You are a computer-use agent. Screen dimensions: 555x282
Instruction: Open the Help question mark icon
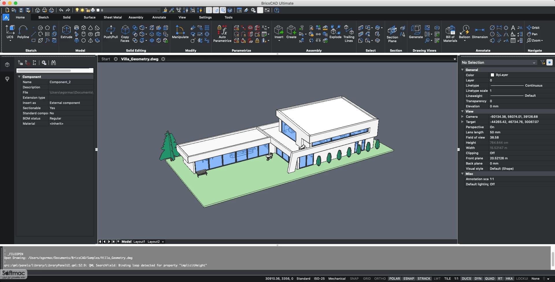click(277, 10)
